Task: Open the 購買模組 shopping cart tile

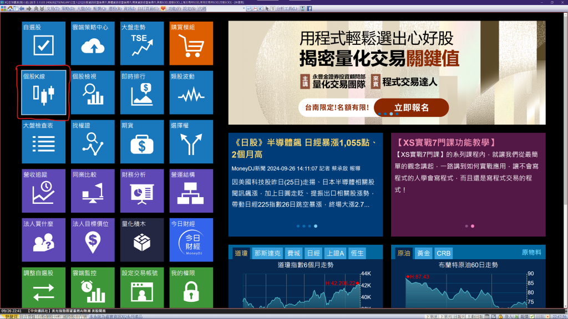Action: pos(191,43)
